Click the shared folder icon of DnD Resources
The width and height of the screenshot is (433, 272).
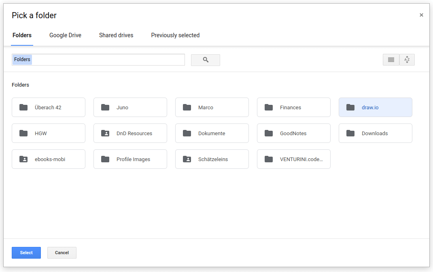pos(105,134)
